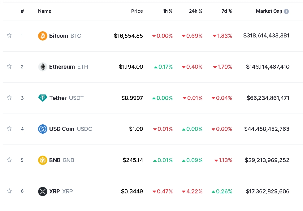Add Tether to watchlist via star
Viewport: 303px width, 211px height.
(x=9, y=98)
